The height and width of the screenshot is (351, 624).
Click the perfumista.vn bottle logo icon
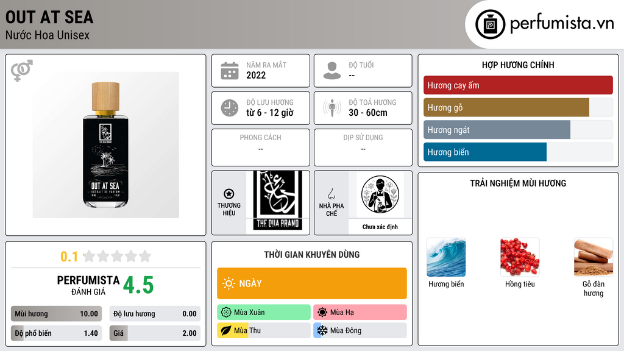[x=490, y=24]
